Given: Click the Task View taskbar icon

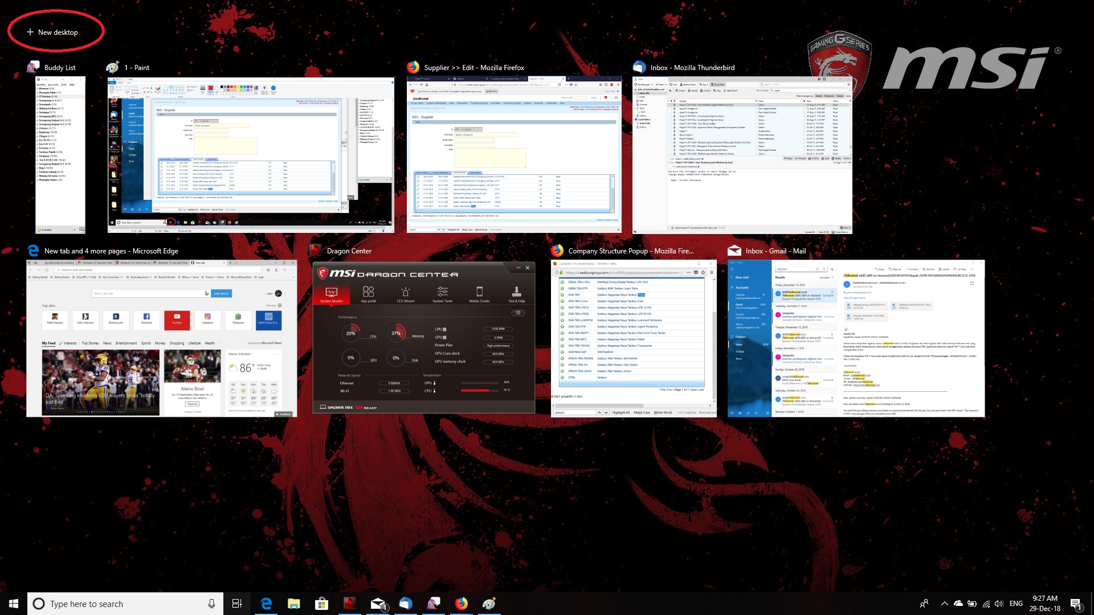Looking at the screenshot, I should [x=237, y=604].
